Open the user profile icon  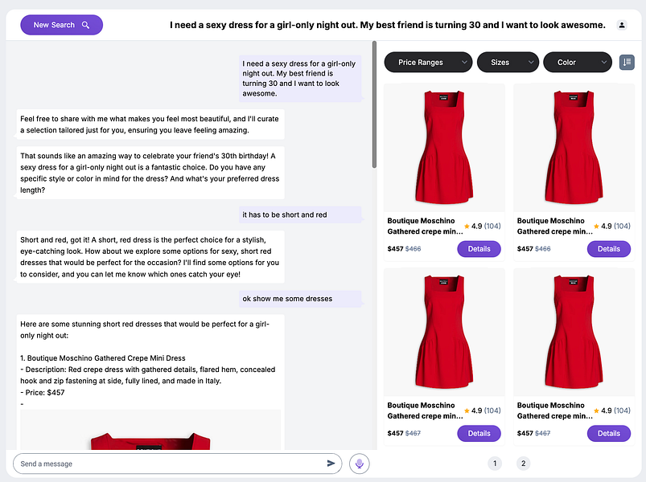622,25
